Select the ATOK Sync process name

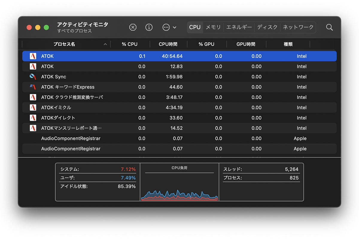coord(54,77)
